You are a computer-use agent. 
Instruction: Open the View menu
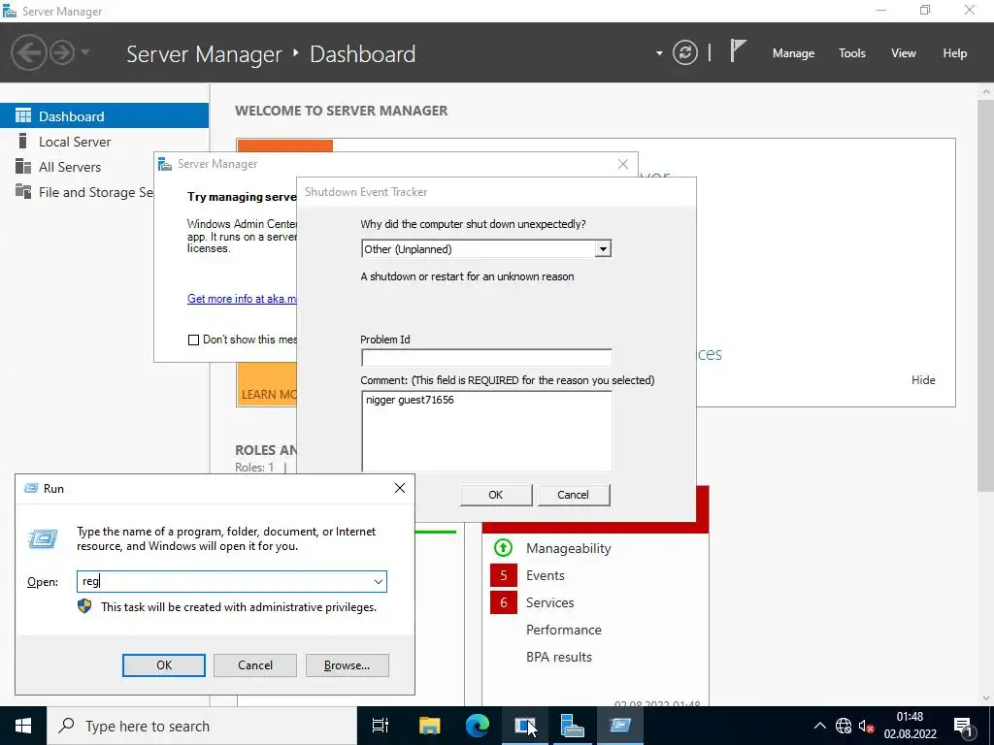point(903,53)
